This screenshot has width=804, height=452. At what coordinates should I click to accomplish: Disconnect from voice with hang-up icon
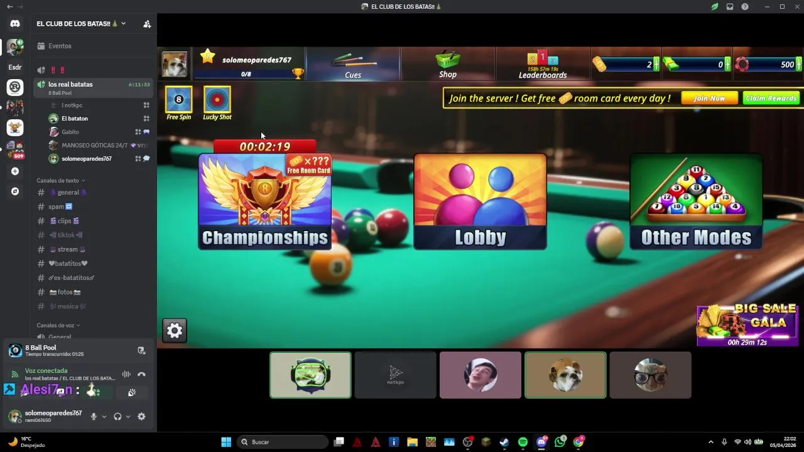coord(141,374)
